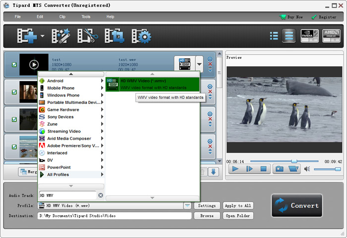This screenshot has width=347, height=238.
Task: Select Adobe Premiere/Sony Vegas category
Action: [x=71, y=146]
